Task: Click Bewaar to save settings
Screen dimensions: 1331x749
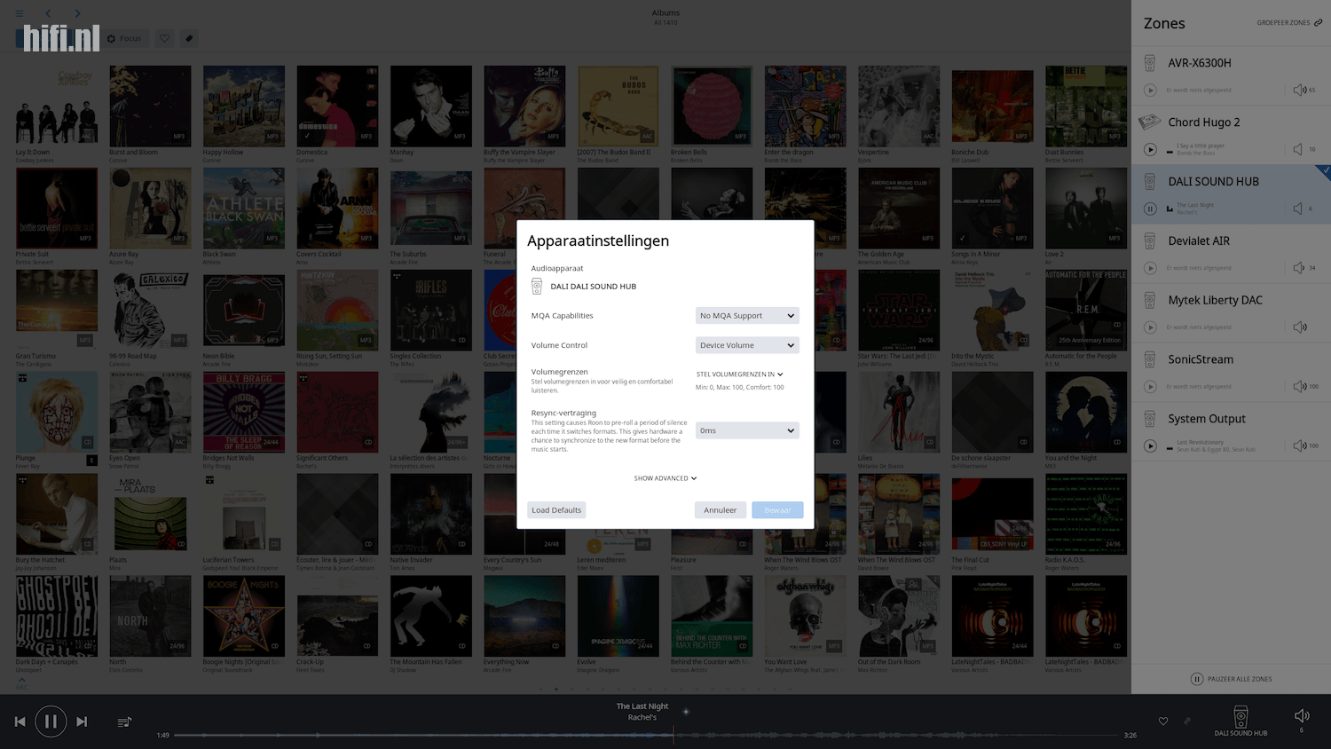Action: click(x=777, y=510)
